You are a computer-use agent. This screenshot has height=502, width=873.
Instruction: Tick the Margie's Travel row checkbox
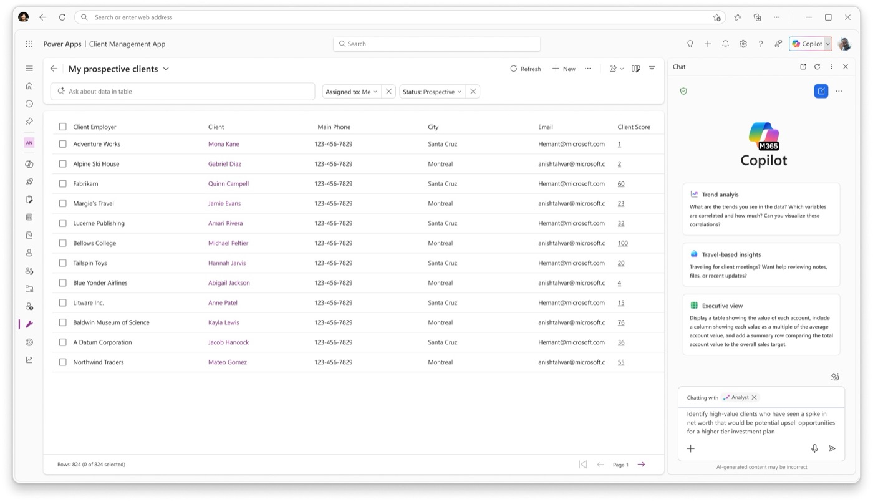(62, 203)
